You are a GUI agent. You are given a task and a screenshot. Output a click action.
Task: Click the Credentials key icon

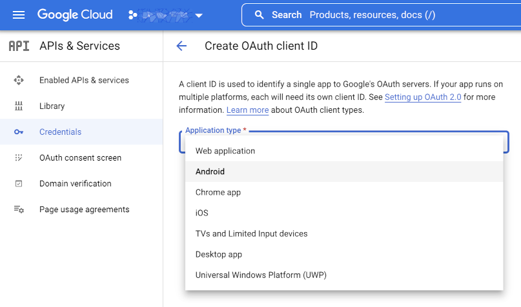tap(19, 132)
